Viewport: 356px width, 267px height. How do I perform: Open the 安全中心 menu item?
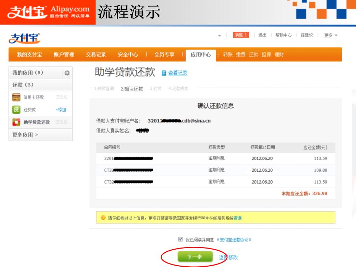tap(128, 55)
